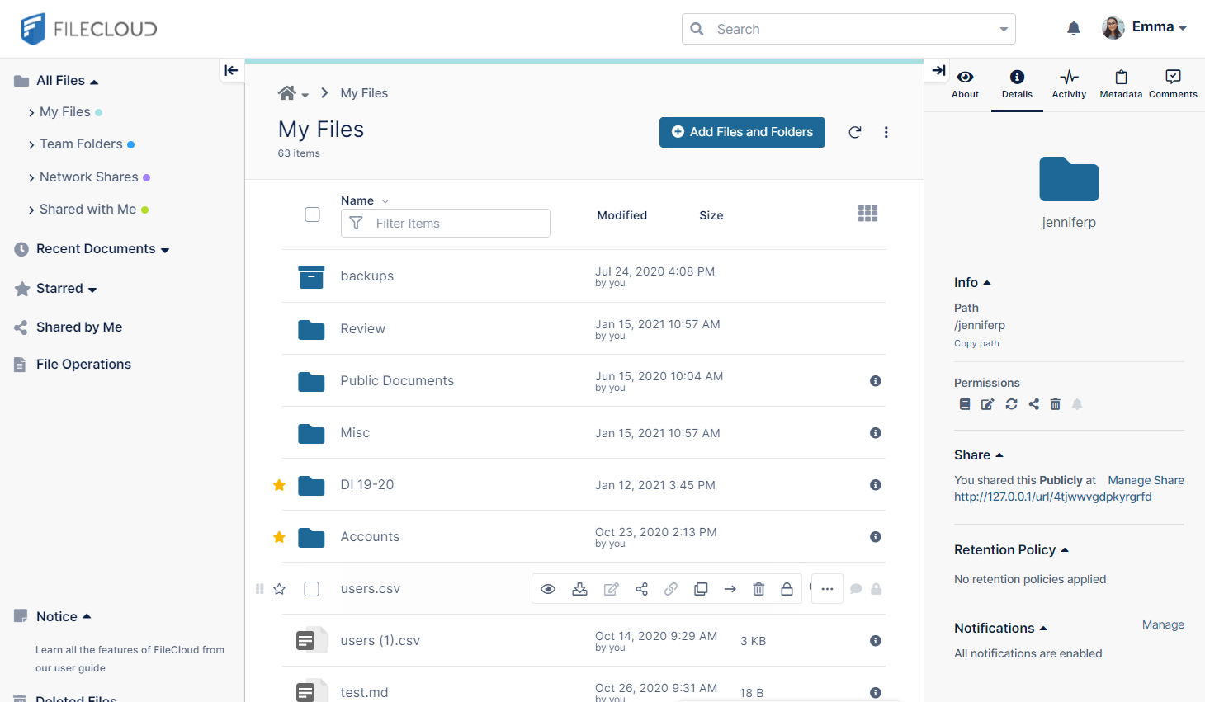Viewport: 1205px width, 702px height.
Task: Preview users.csv with the eye icon
Action: (548, 589)
